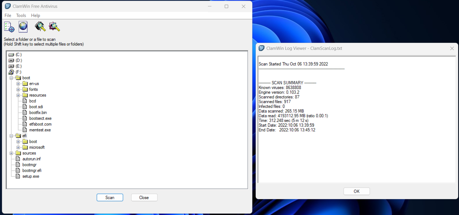This screenshot has width=459, height=215.
Task: Open the Help menu
Action: [35, 15]
